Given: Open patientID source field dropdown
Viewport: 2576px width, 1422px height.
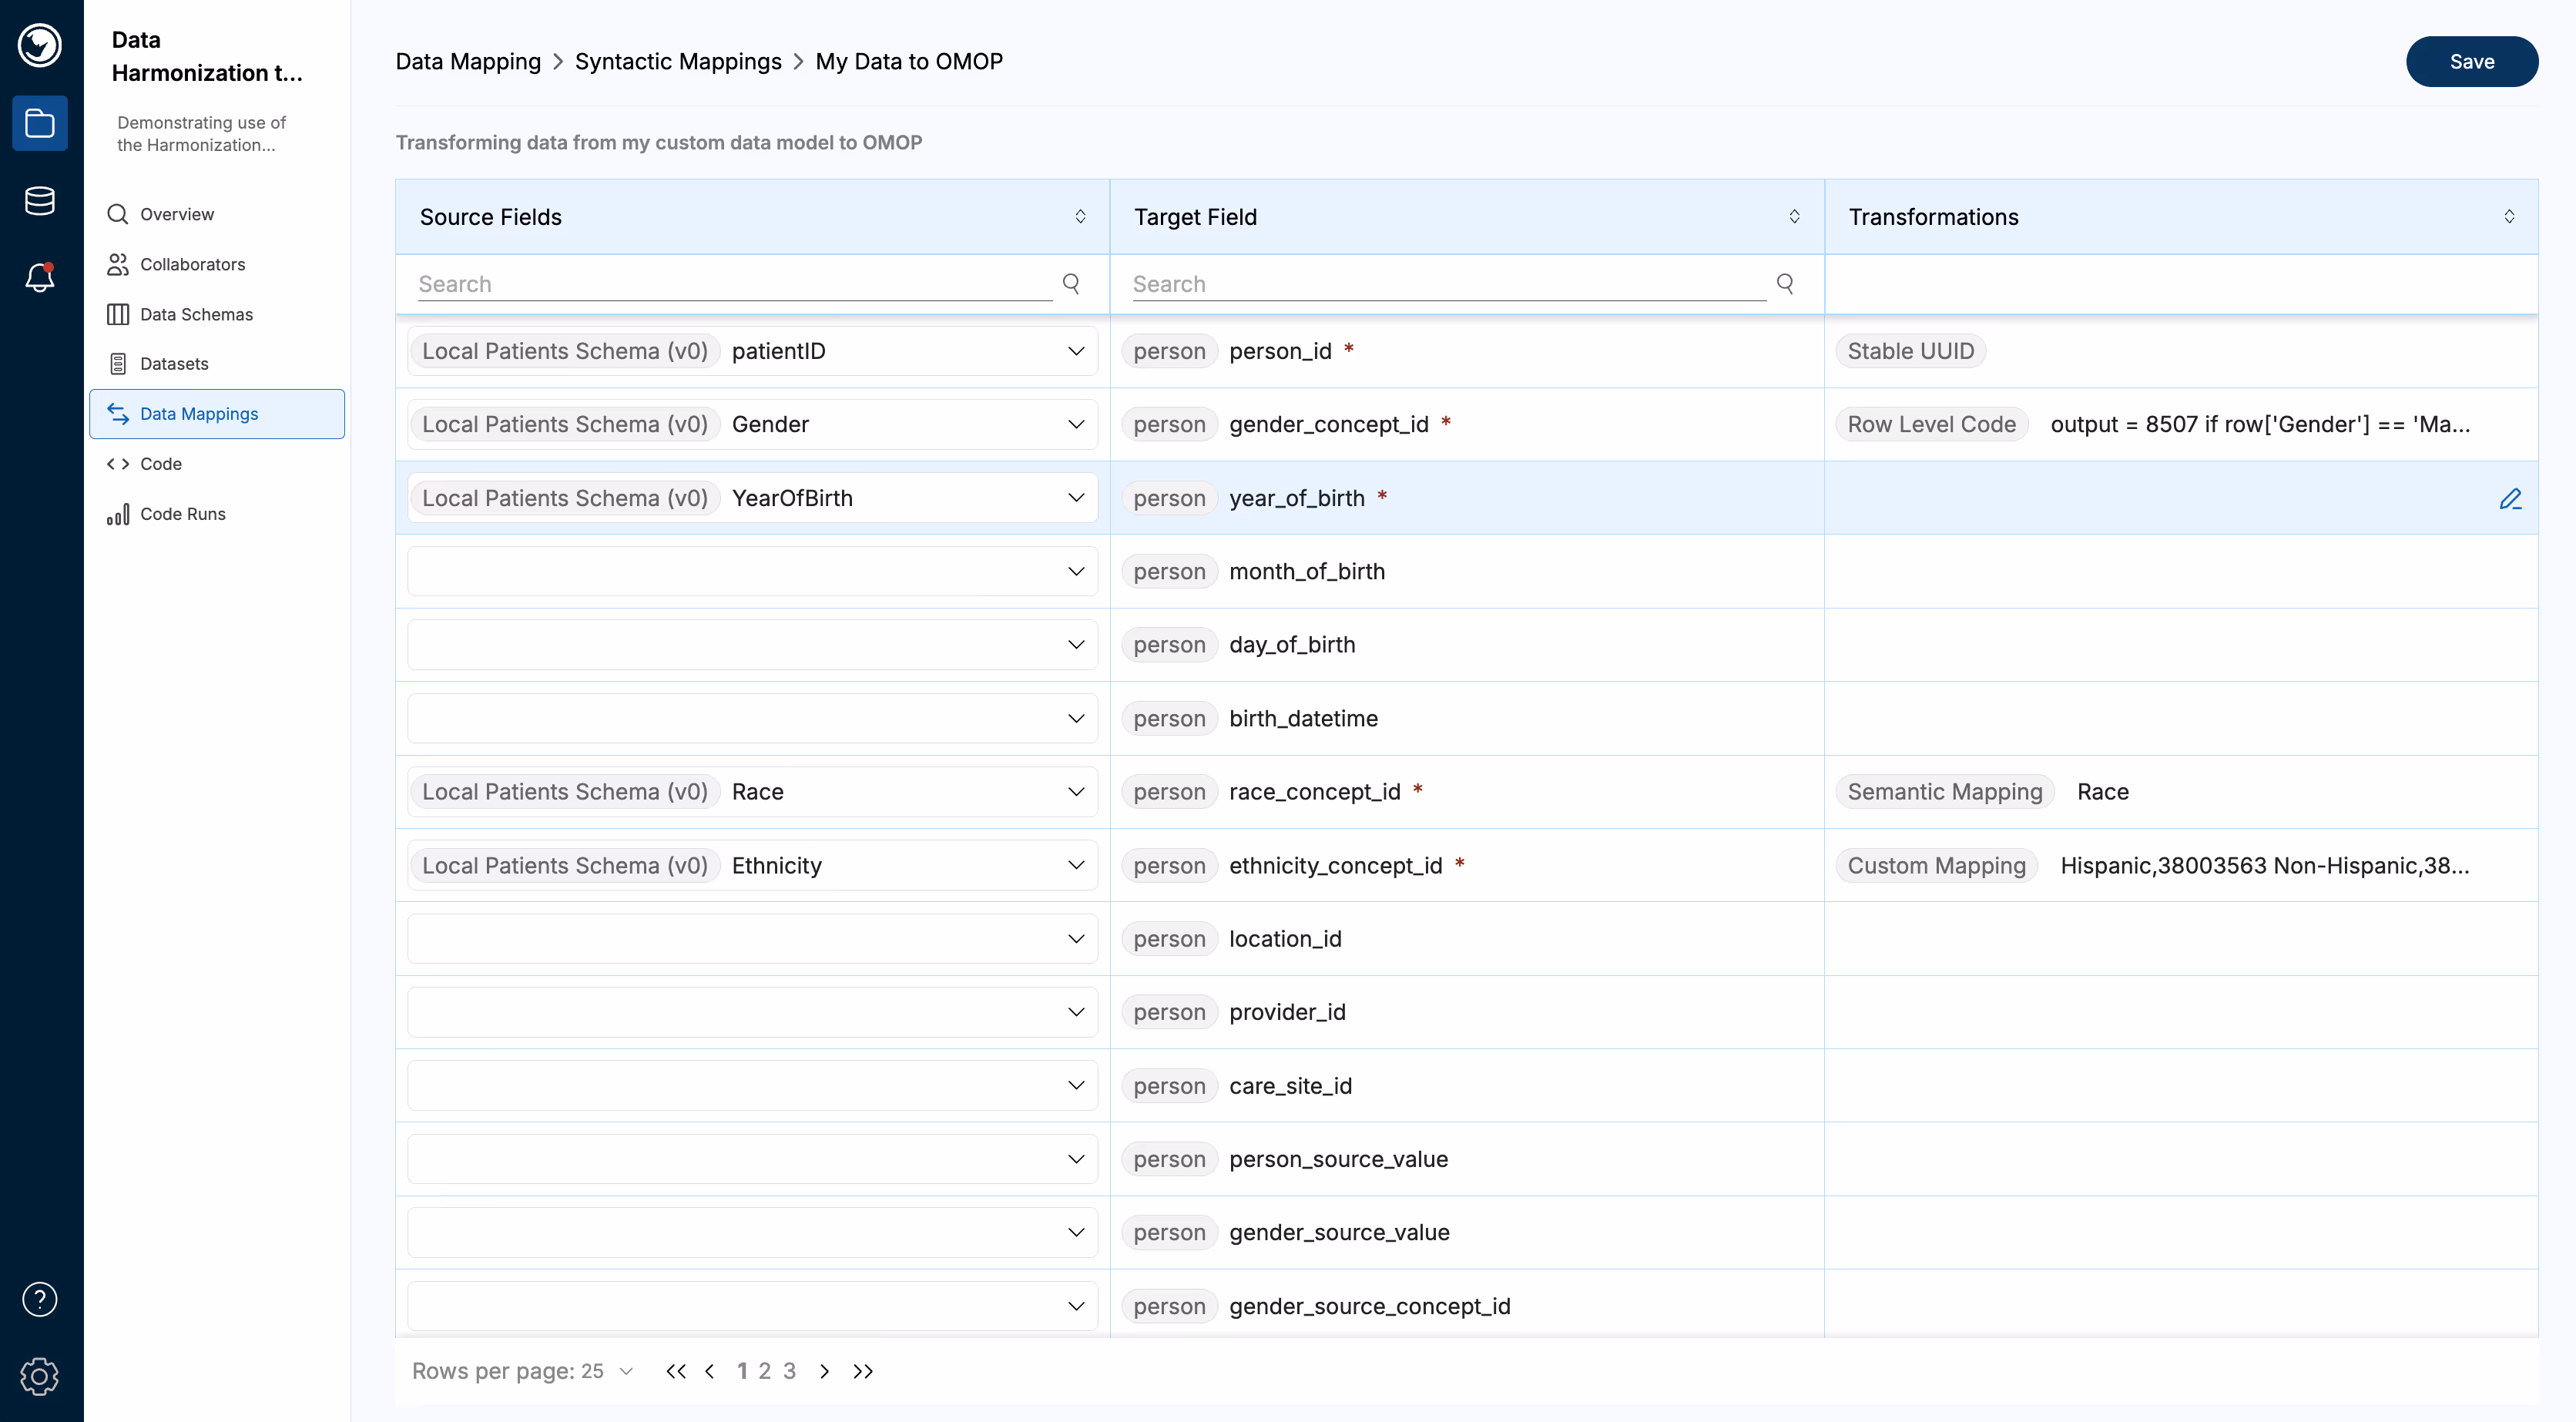Looking at the screenshot, I should (752, 351).
